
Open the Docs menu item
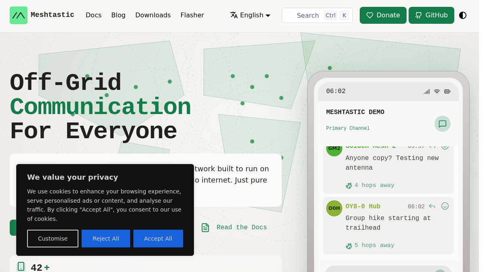point(93,15)
